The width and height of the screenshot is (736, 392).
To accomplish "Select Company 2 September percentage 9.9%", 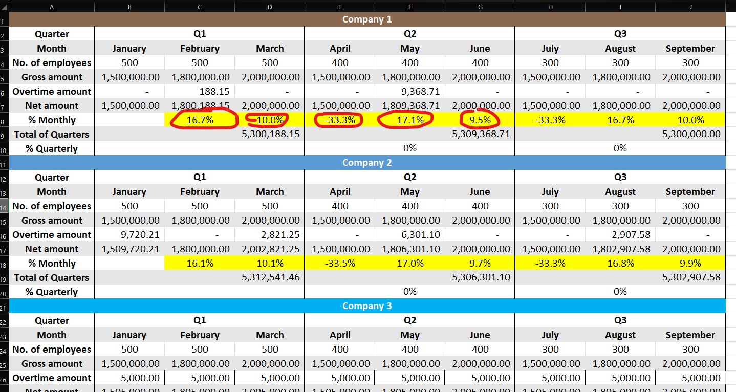I will pyautogui.click(x=690, y=264).
